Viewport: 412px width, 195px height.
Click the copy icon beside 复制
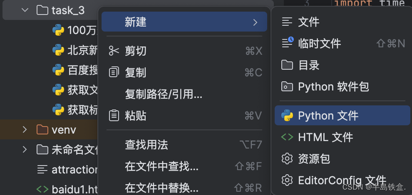114,72
